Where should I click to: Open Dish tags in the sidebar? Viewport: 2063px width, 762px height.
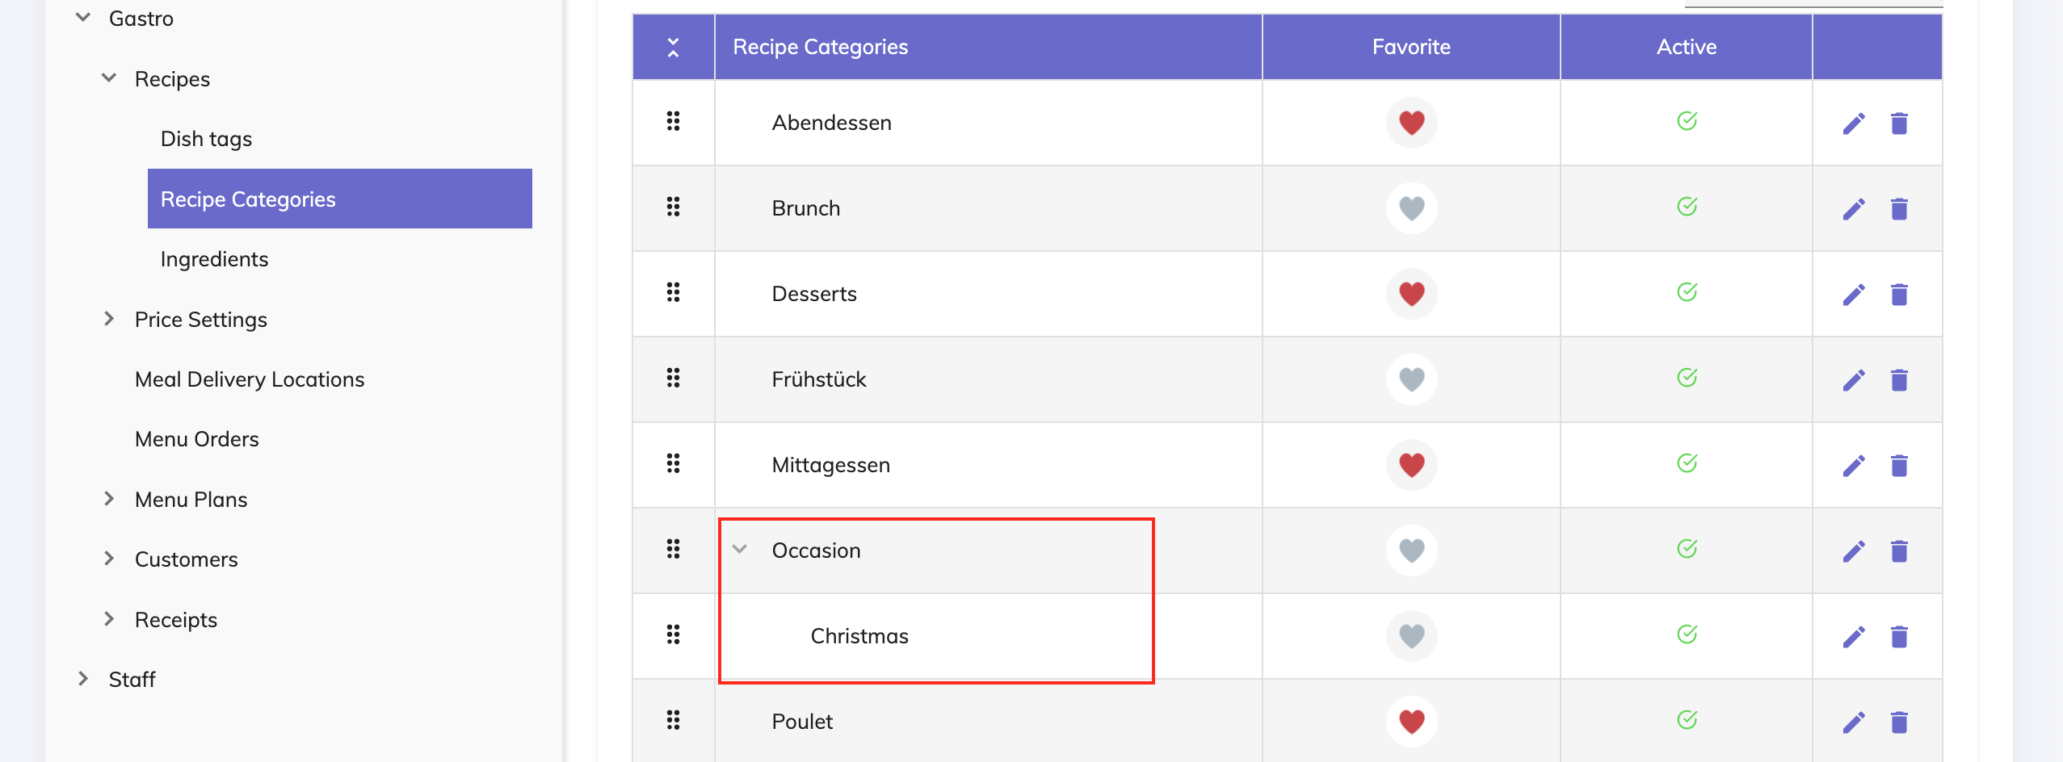[x=206, y=139]
